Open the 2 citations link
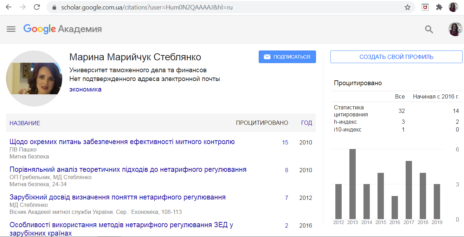The image size is (464, 237). coord(286,225)
